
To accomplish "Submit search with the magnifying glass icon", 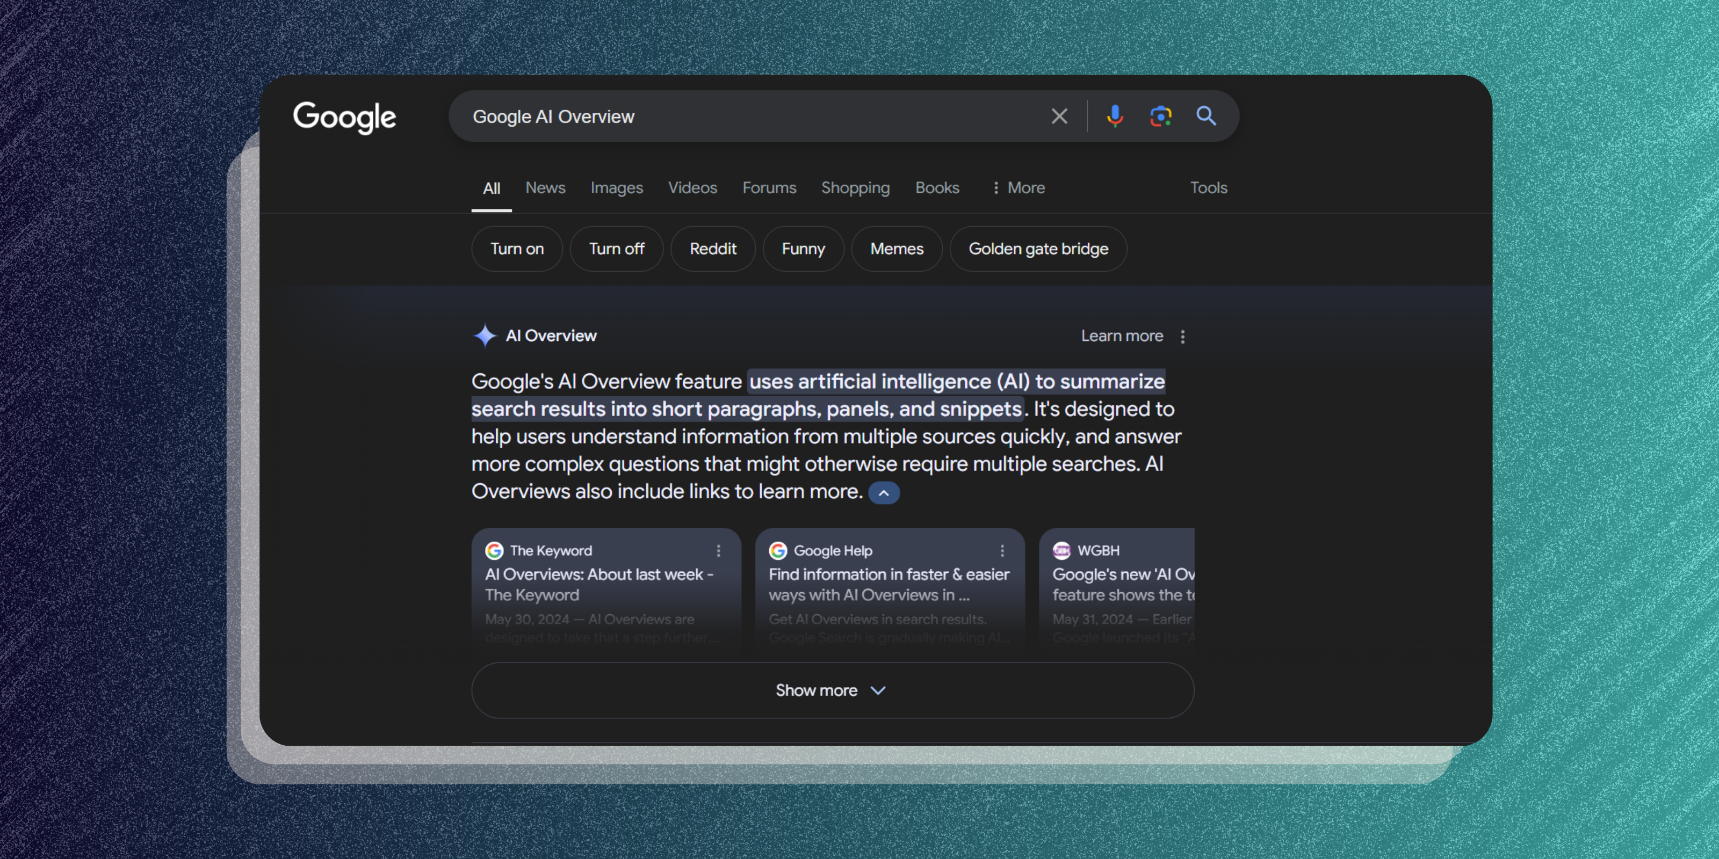I will (1206, 116).
